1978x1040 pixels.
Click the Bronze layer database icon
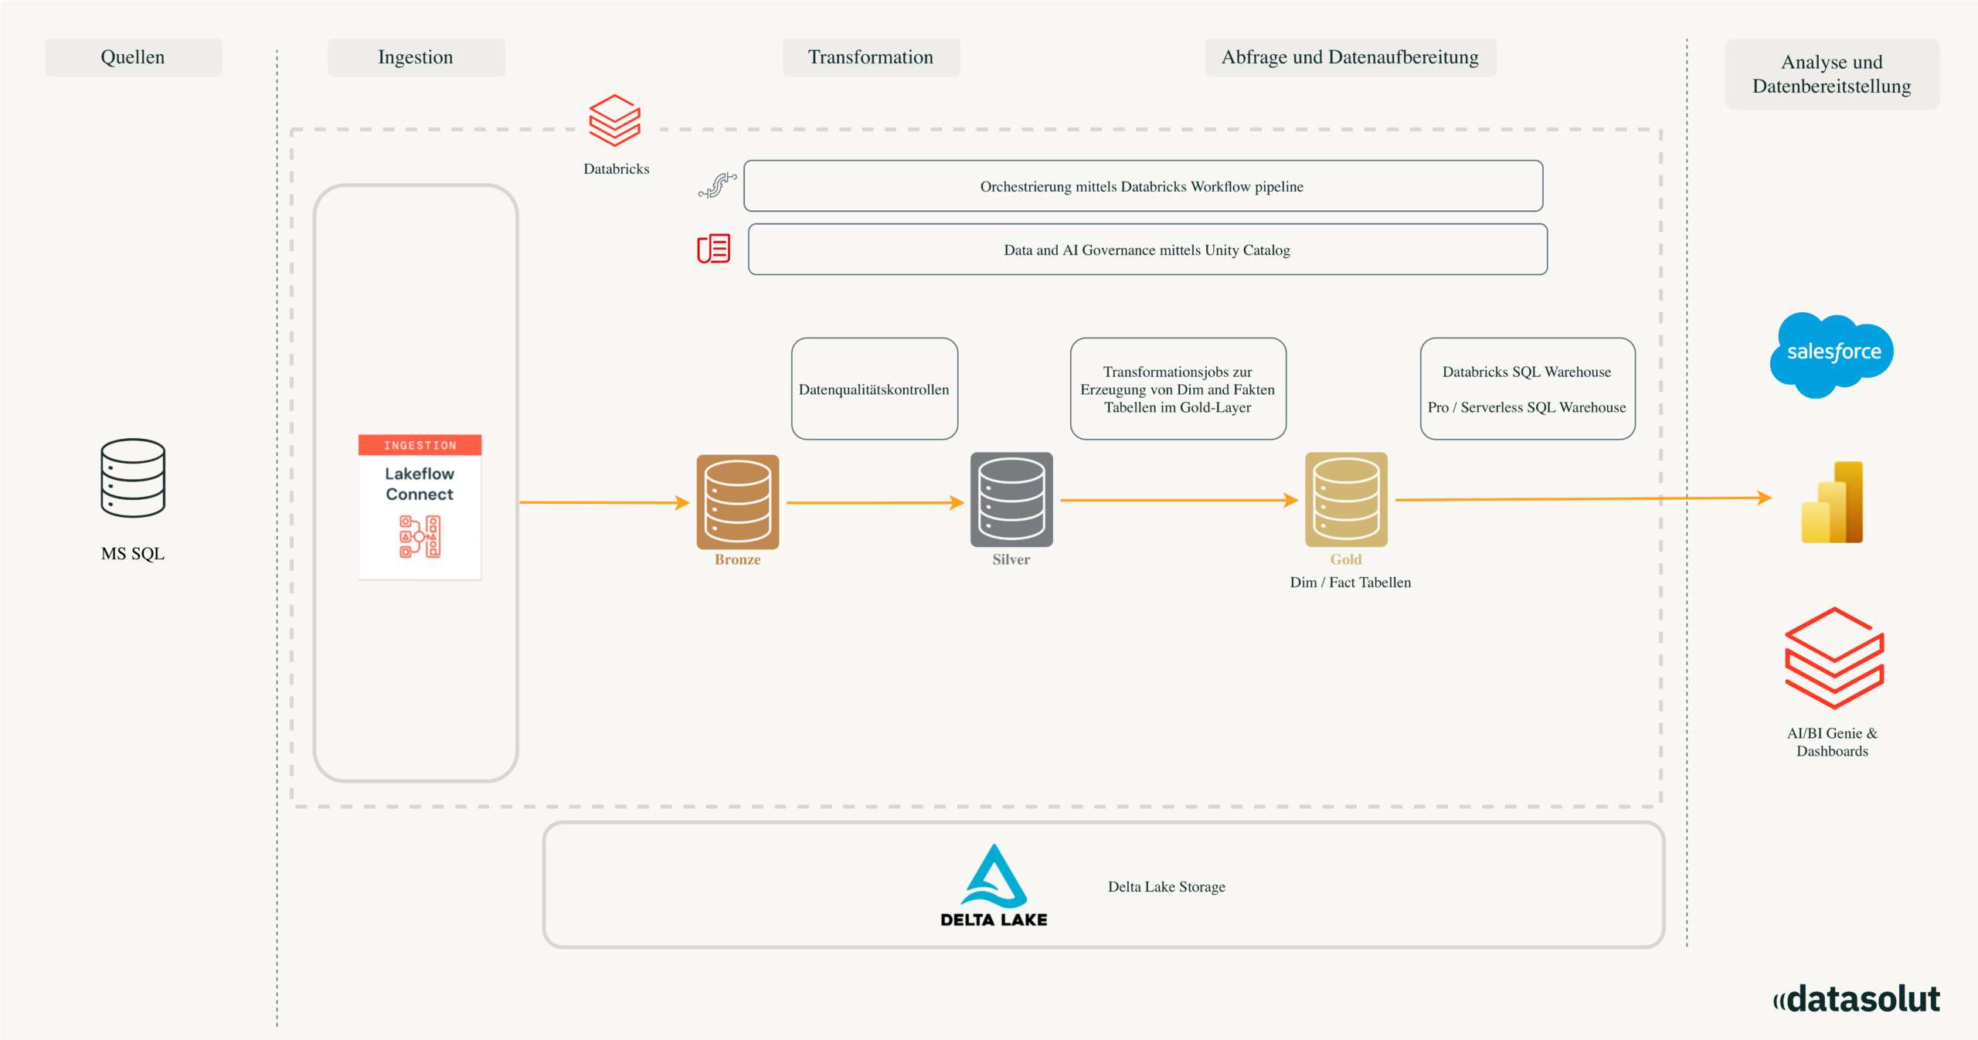pyautogui.click(x=738, y=501)
